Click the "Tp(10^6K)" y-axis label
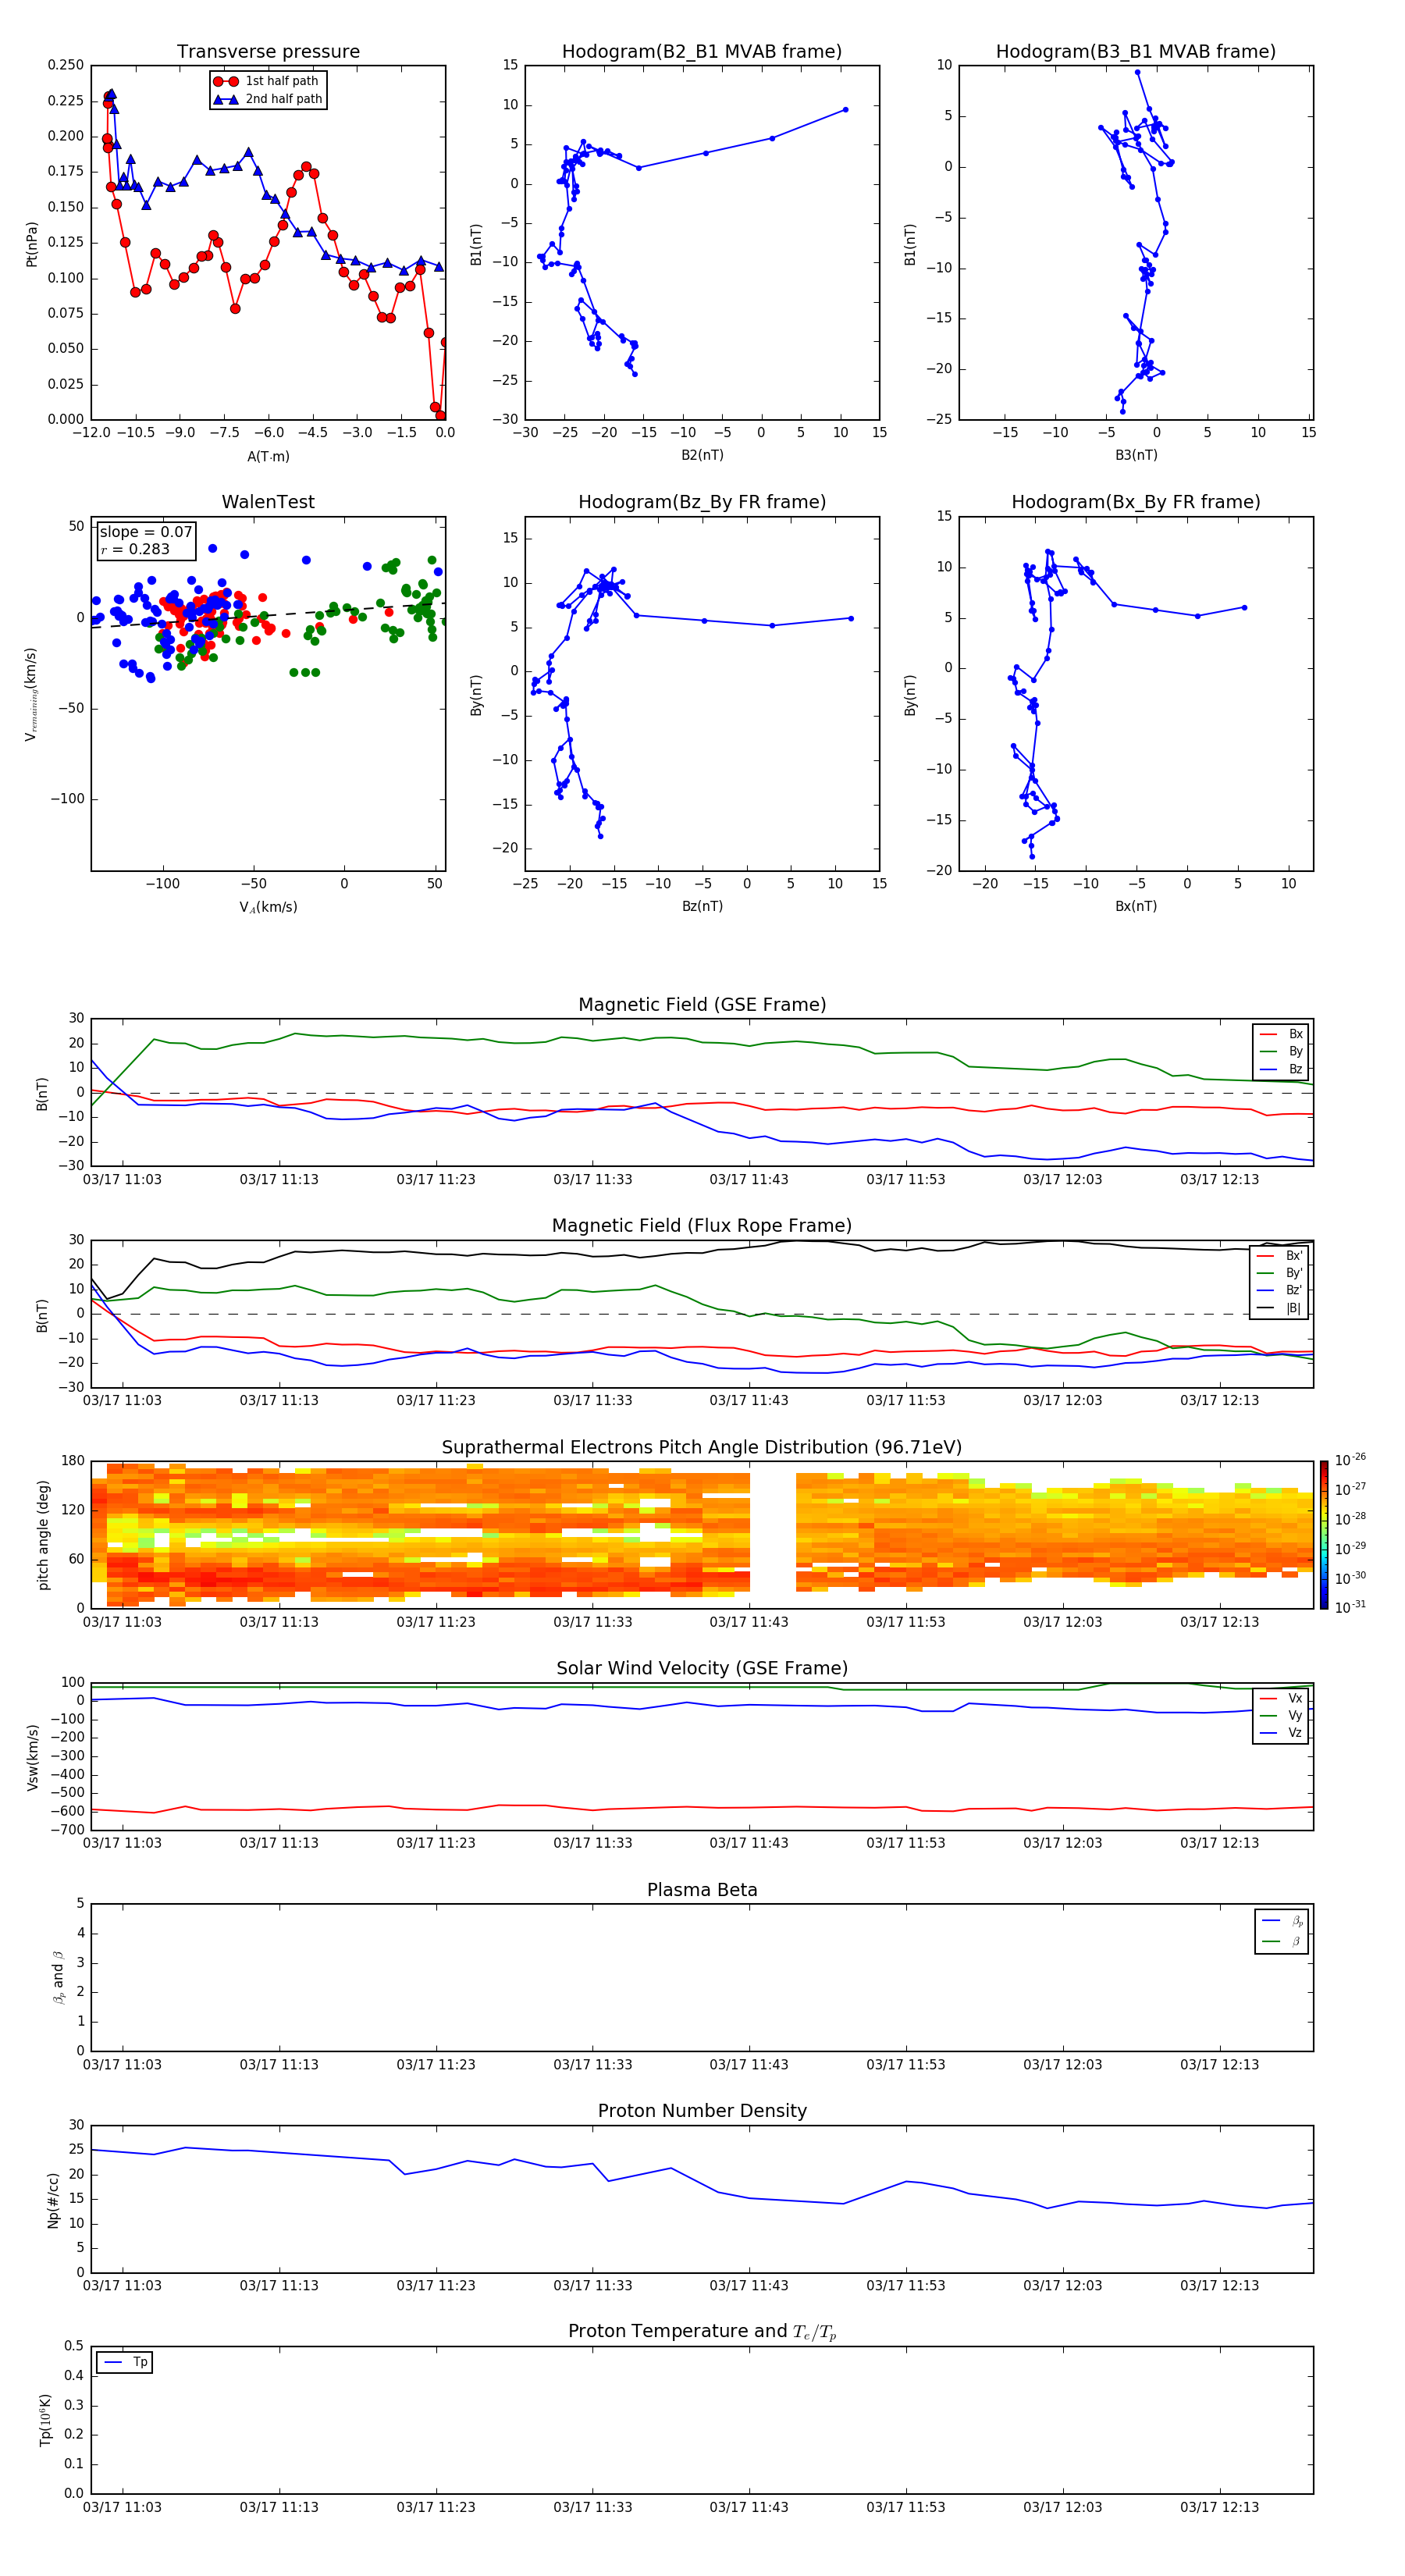Screen dimensions: 1405x2576 (x=45, y=2420)
